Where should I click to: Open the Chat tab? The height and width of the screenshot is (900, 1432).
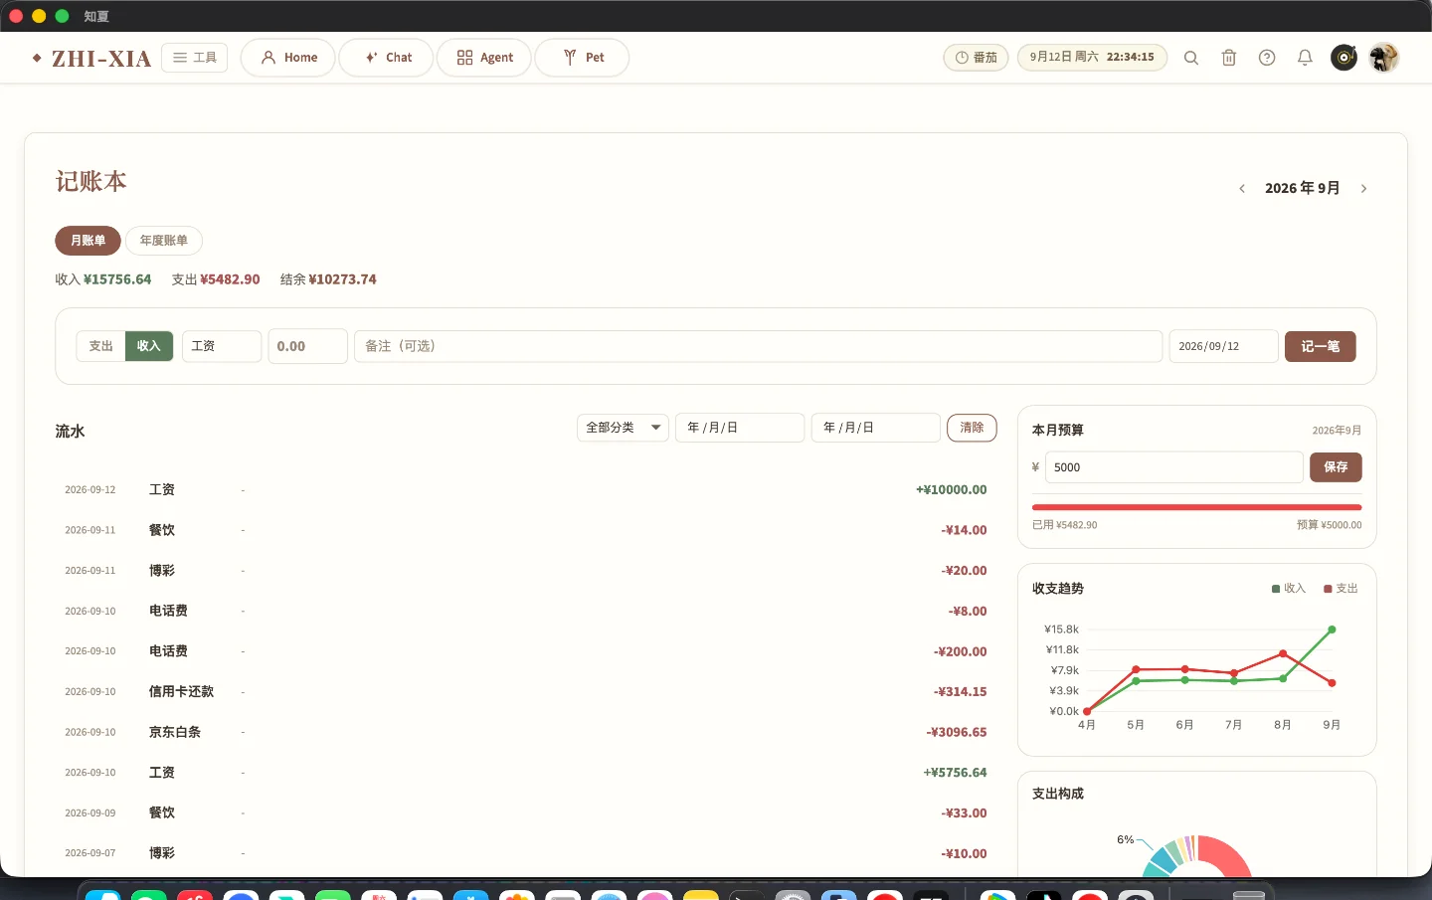[387, 58]
